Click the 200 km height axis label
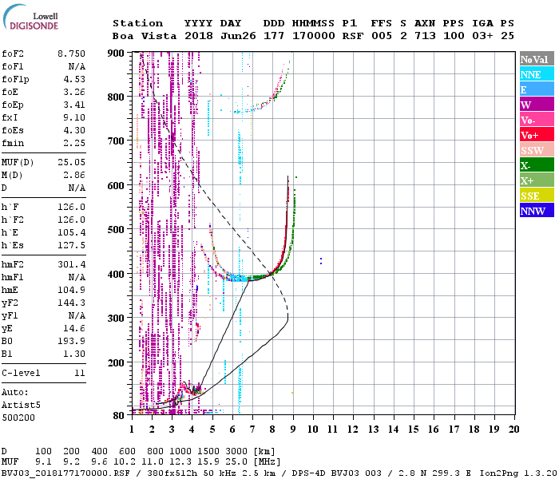 (x=116, y=362)
